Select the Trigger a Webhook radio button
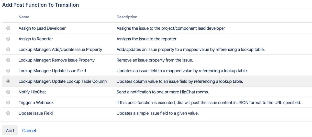The width and height of the screenshot is (312, 137). [x=8, y=103]
